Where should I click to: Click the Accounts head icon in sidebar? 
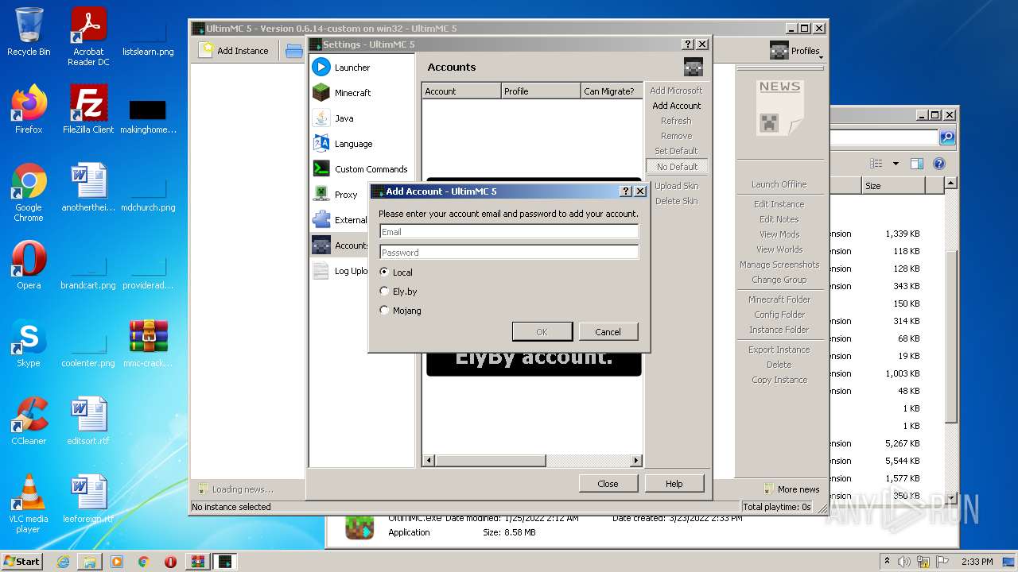321,245
